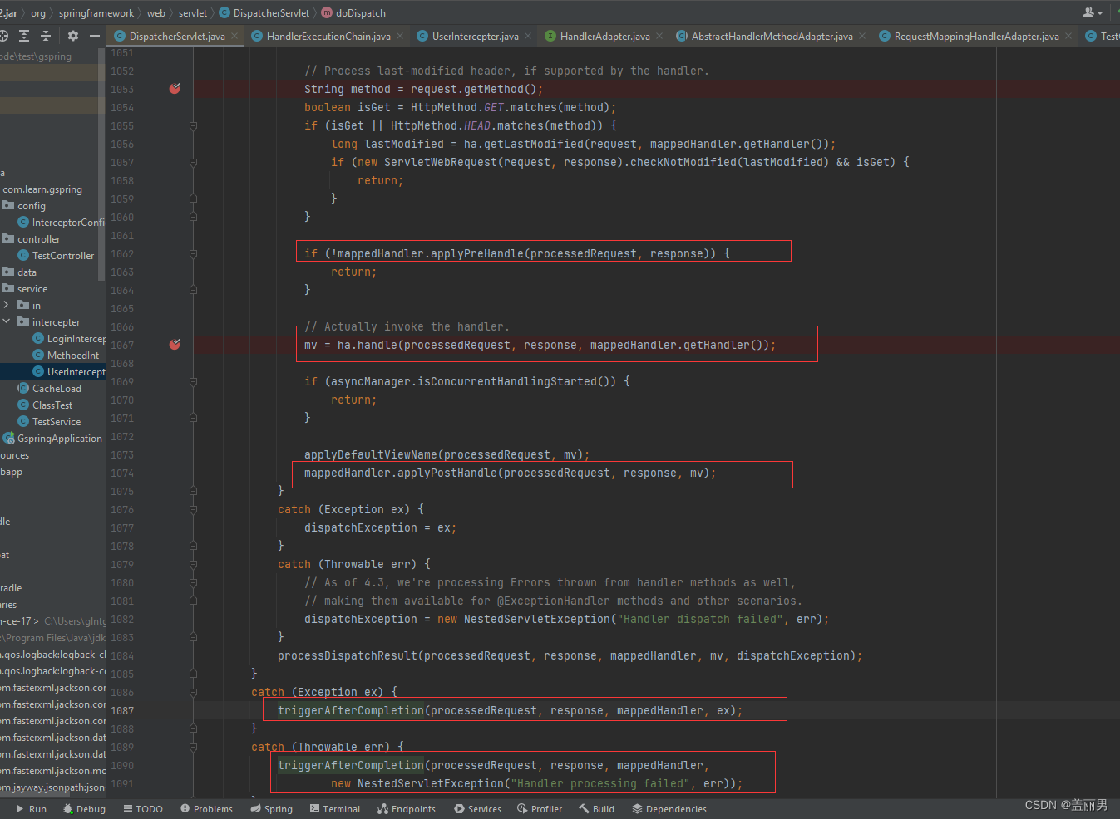The width and height of the screenshot is (1120, 819).
Task: Open the Services tool window
Action: tap(478, 809)
